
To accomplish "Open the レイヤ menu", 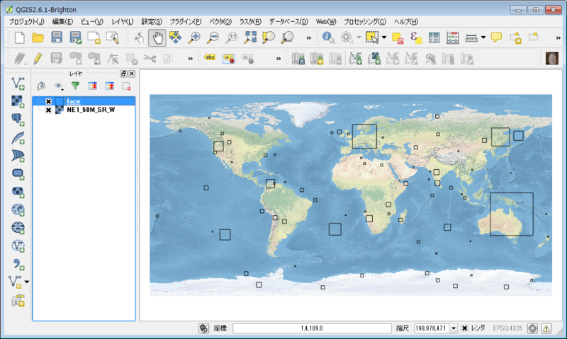I will 123,22.
